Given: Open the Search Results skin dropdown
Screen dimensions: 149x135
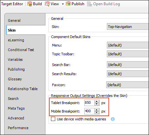Looking at the screenshot, I should [128, 74].
